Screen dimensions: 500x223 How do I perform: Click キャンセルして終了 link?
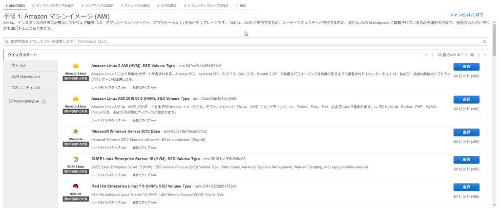tap(466, 15)
